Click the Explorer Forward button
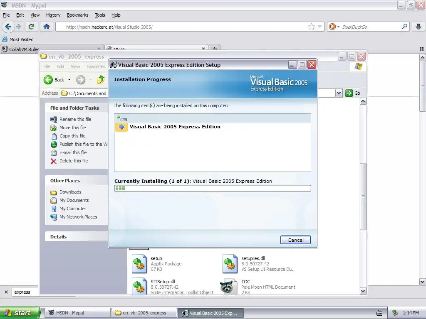This screenshot has width=426, height=319. [x=81, y=80]
